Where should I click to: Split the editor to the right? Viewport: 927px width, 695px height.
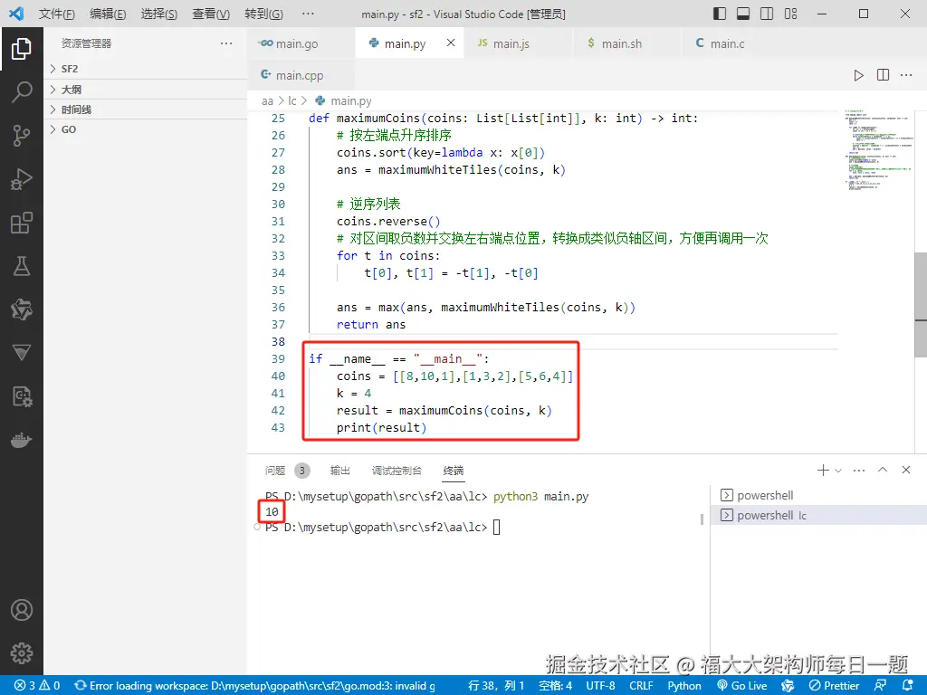(x=883, y=75)
